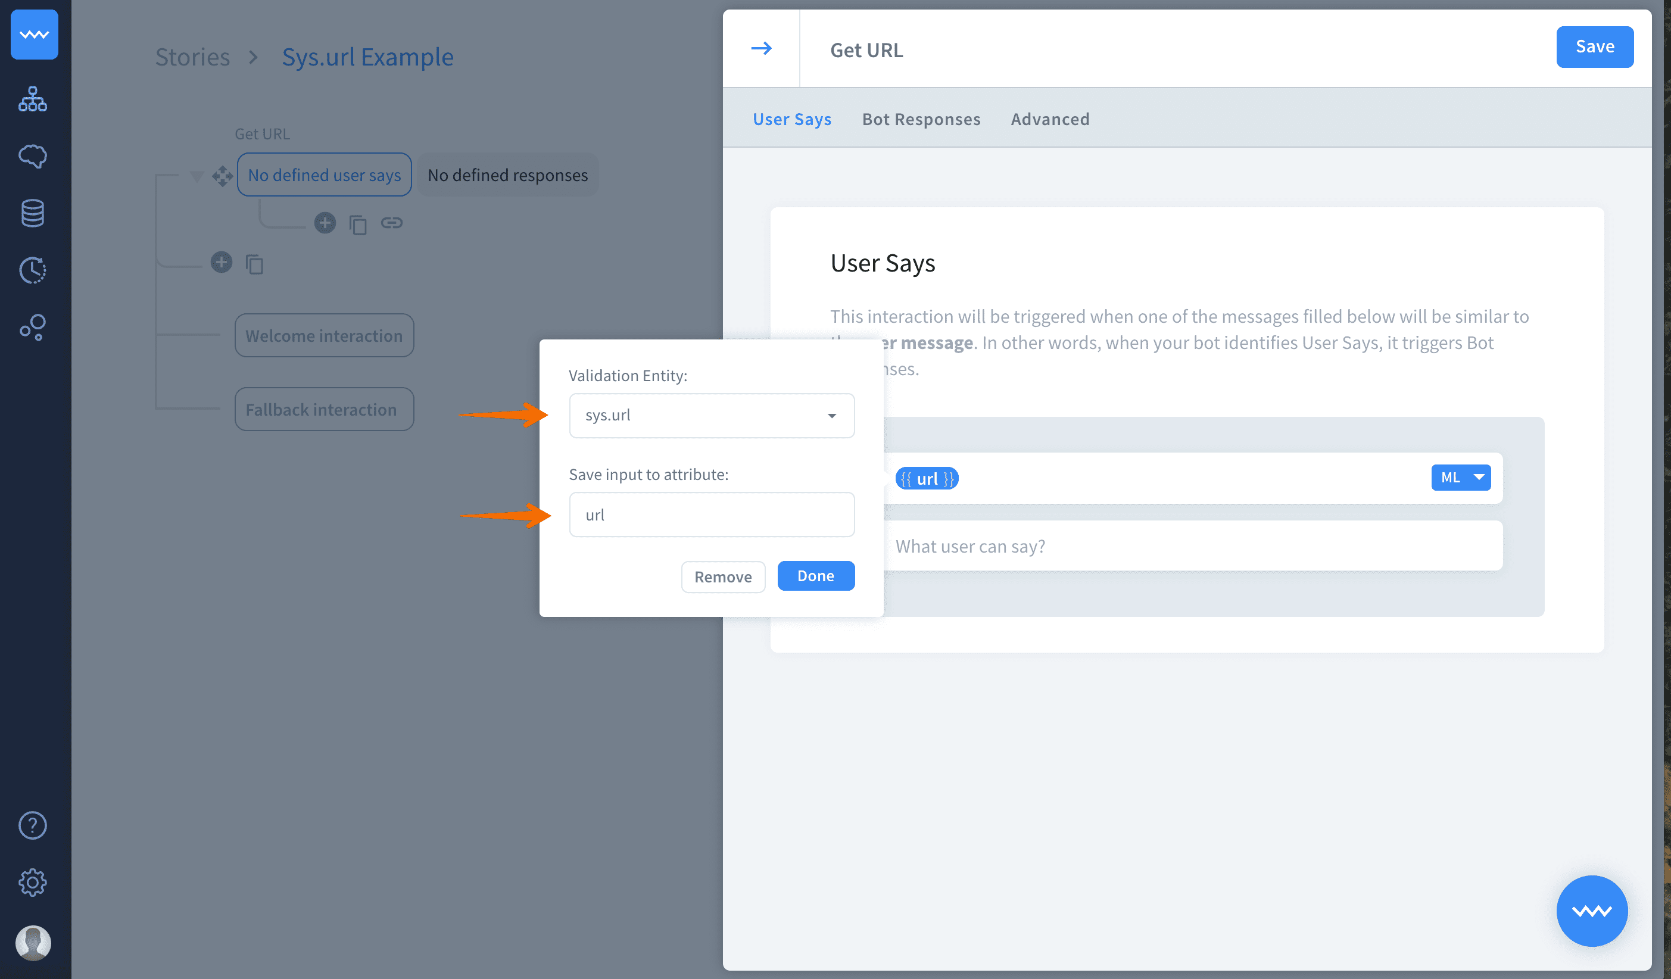Click the Save input to attribute field

coord(712,515)
